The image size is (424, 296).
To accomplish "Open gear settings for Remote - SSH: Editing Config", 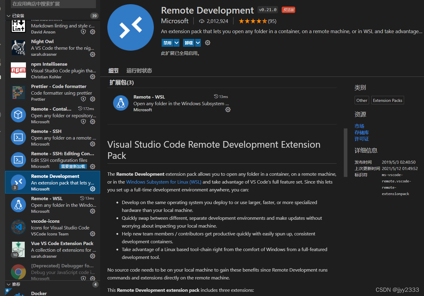I will pos(93,166).
